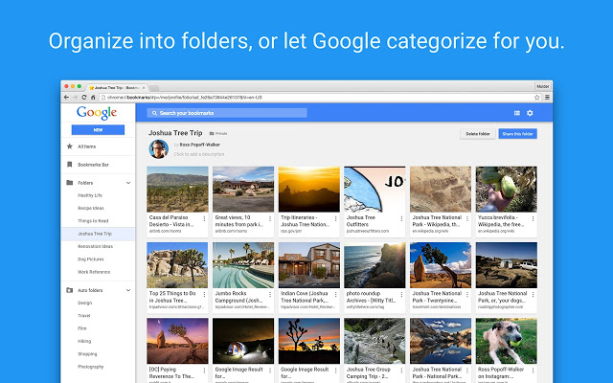The image size is (613, 383).
Task: Click the browser home icon
Action: pyautogui.click(x=93, y=98)
